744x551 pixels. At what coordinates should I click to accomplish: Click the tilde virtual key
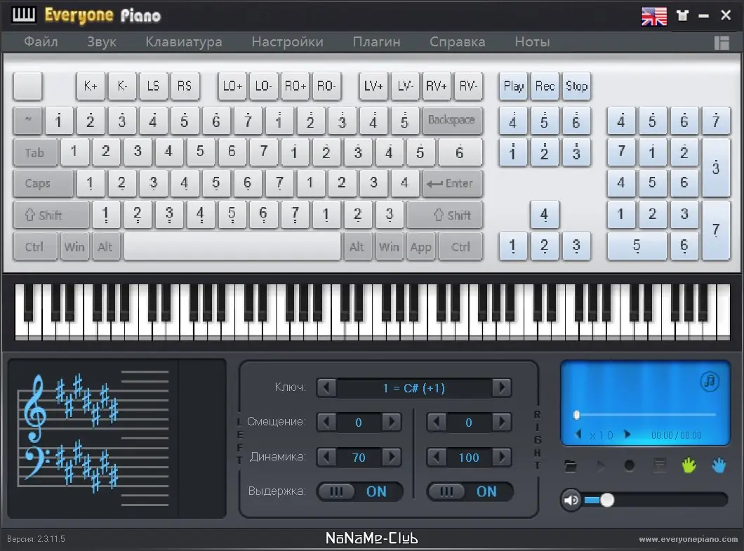pos(27,121)
